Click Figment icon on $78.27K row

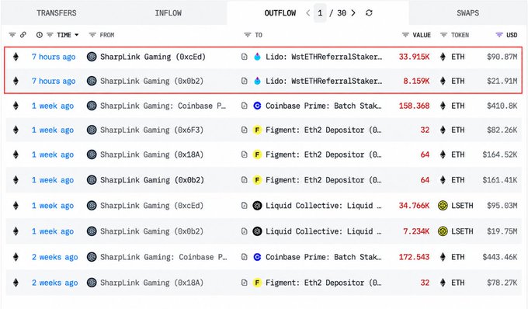click(257, 283)
